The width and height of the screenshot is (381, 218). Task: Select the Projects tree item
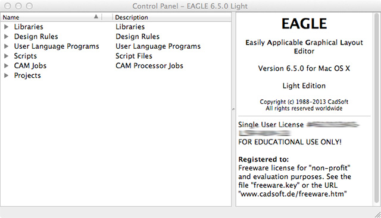[27, 75]
